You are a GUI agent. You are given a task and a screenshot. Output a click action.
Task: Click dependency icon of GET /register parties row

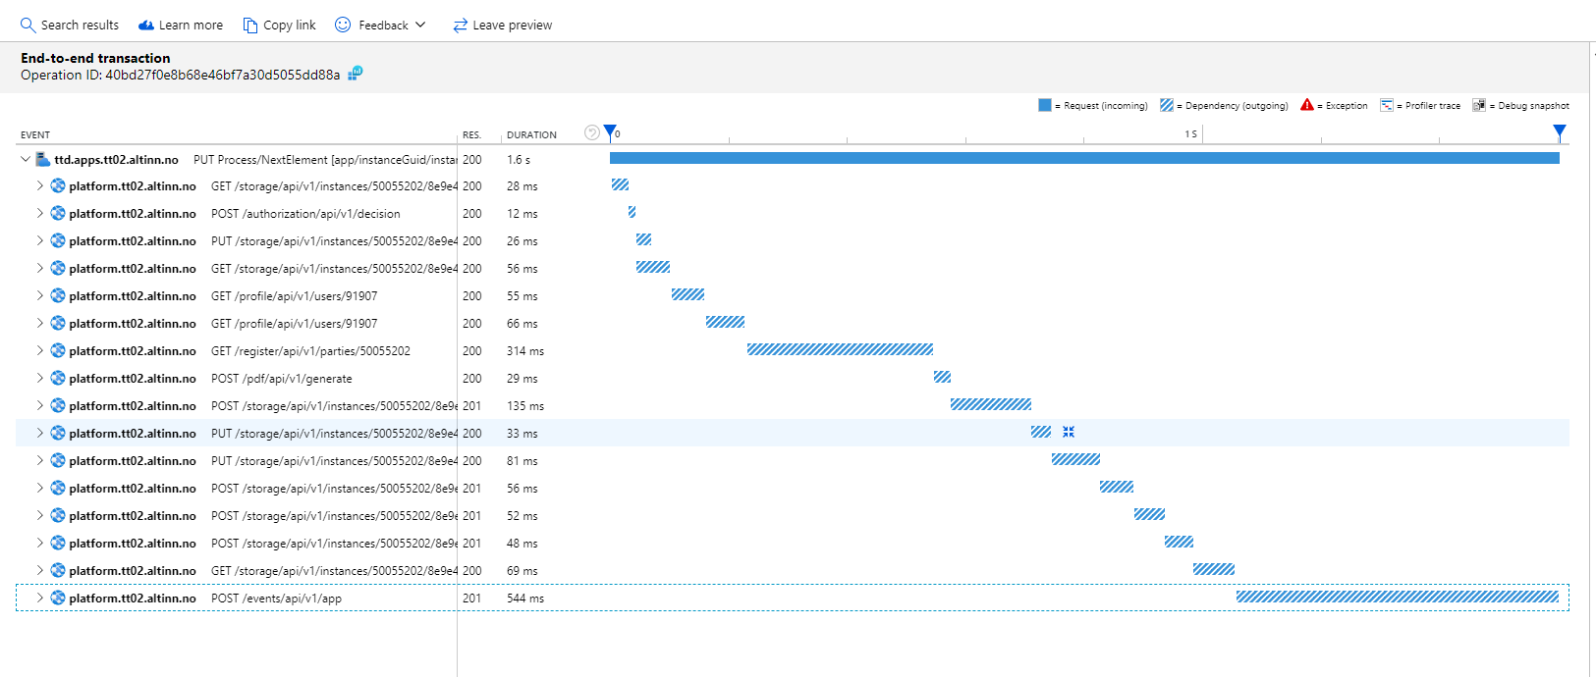pyautogui.click(x=58, y=350)
